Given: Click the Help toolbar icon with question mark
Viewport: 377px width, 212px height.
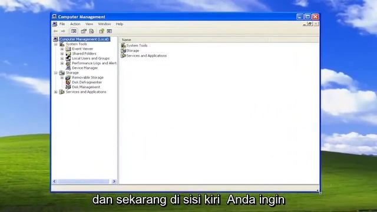Looking at the screenshot, I should click(101, 31).
